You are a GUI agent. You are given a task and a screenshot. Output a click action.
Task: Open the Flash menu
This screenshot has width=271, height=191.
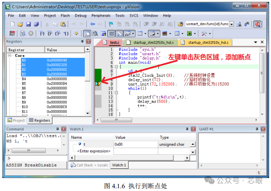pos(65,16)
